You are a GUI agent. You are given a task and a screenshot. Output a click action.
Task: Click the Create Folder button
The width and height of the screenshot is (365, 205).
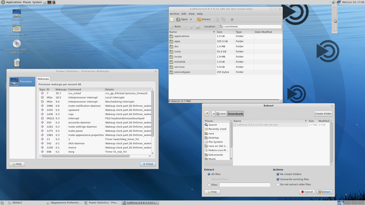323,114
